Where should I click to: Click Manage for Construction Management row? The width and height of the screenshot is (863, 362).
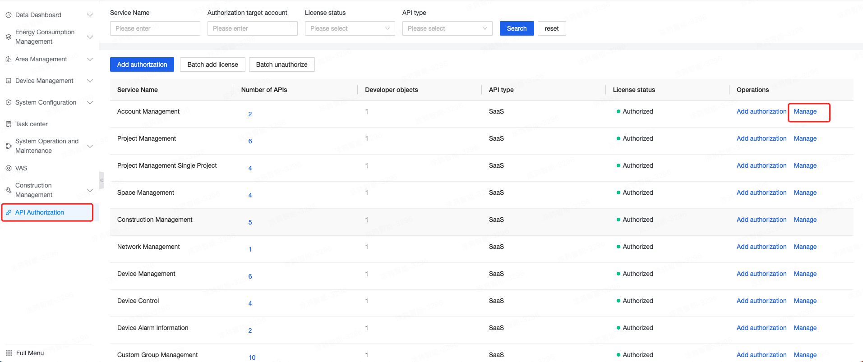point(805,220)
